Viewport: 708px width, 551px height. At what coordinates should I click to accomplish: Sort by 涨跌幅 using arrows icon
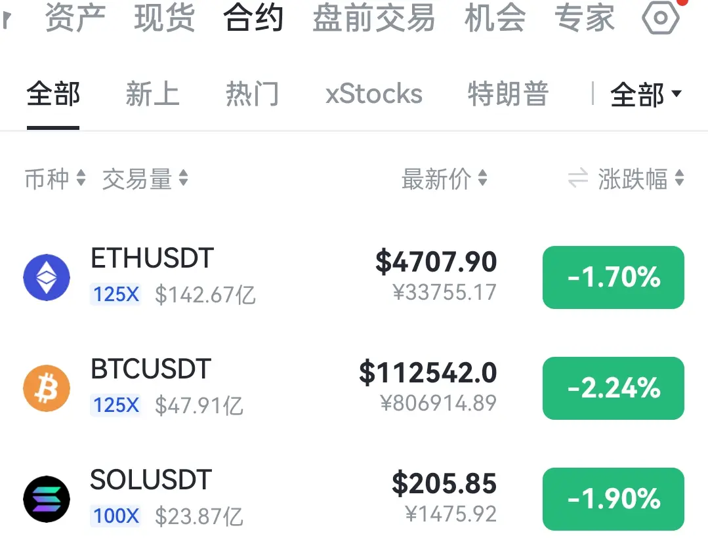click(x=680, y=178)
